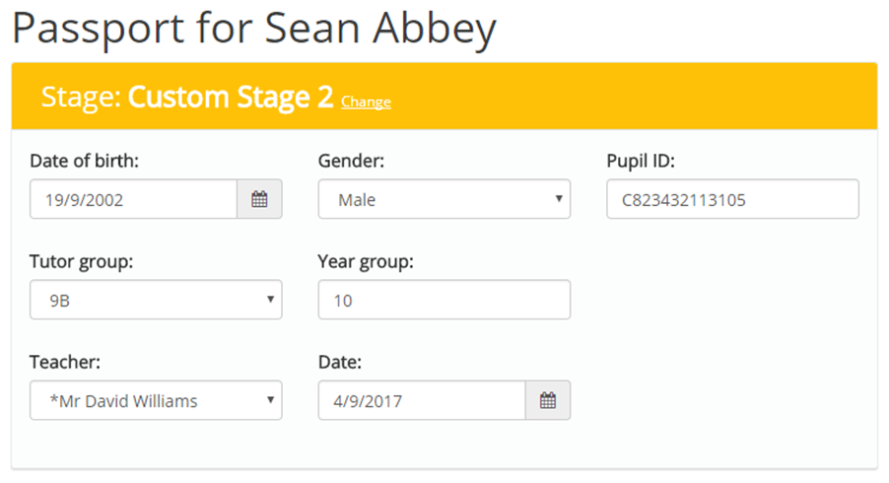Click the "Date:" label above 4/9/2017

coord(340,362)
